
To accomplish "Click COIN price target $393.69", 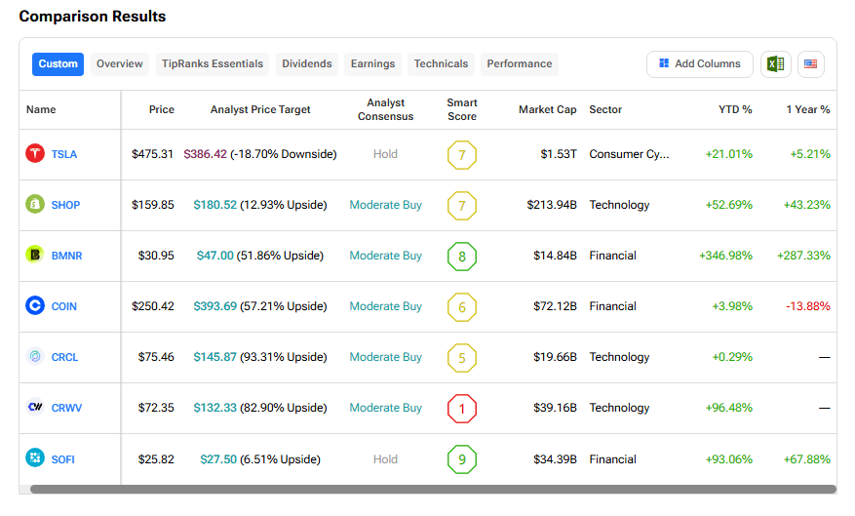I will tap(215, 306).
